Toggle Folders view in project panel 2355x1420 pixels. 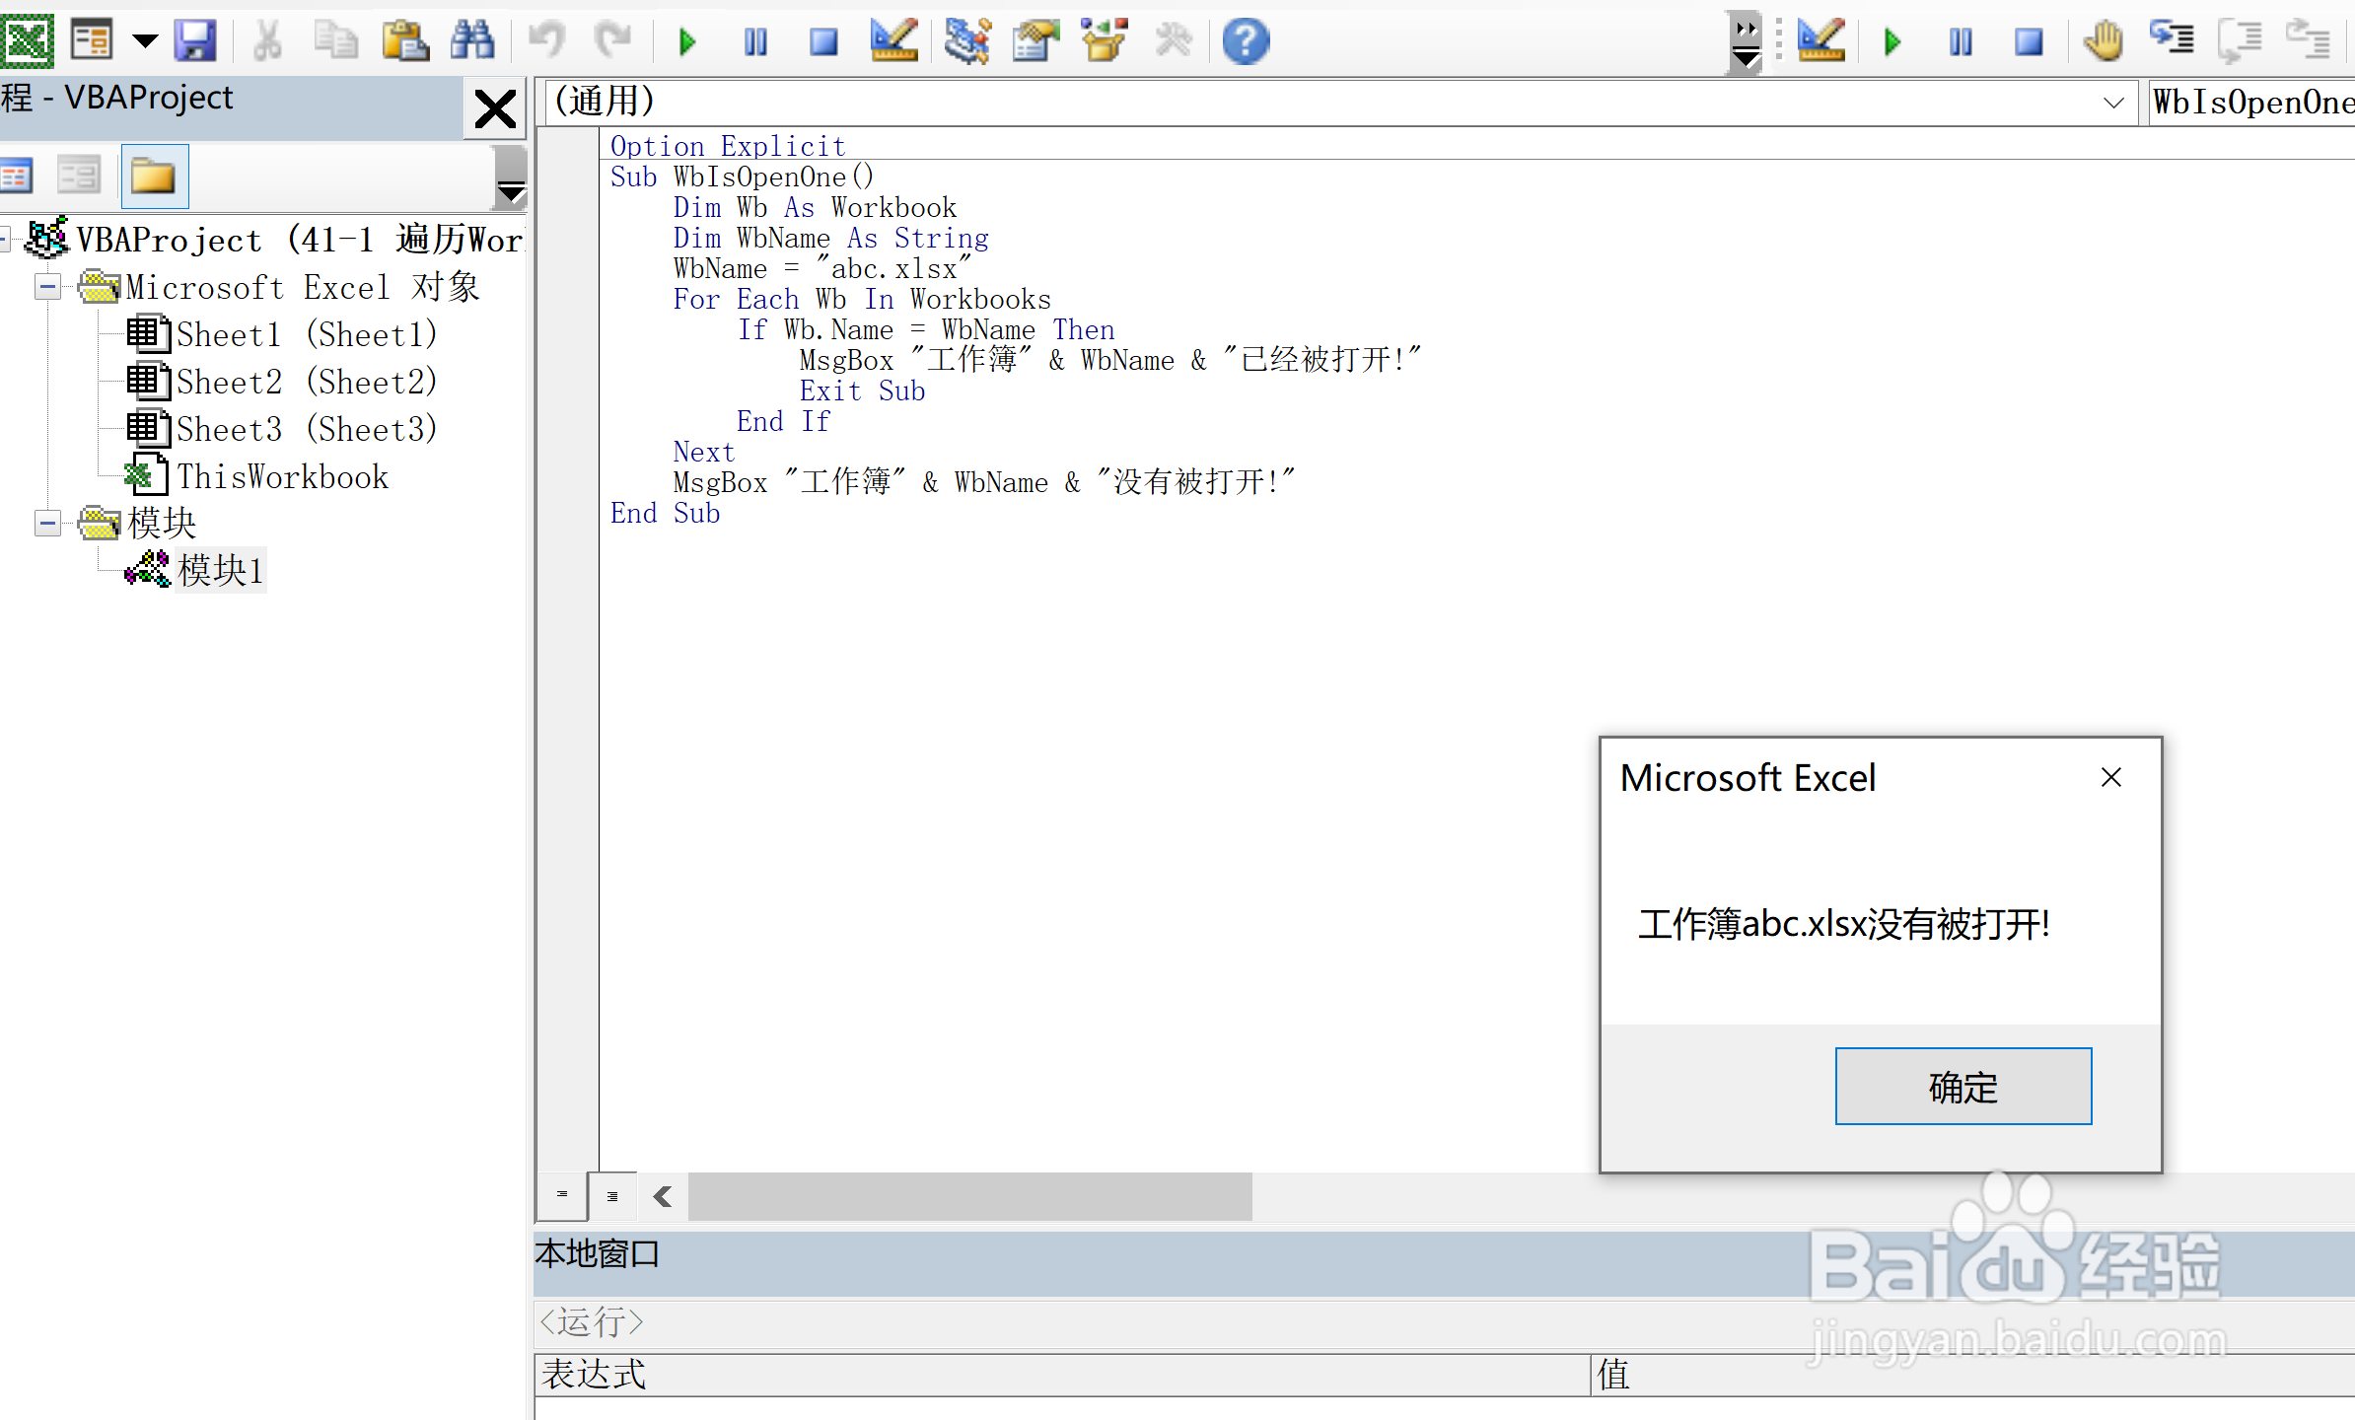[x=154, y=177]
